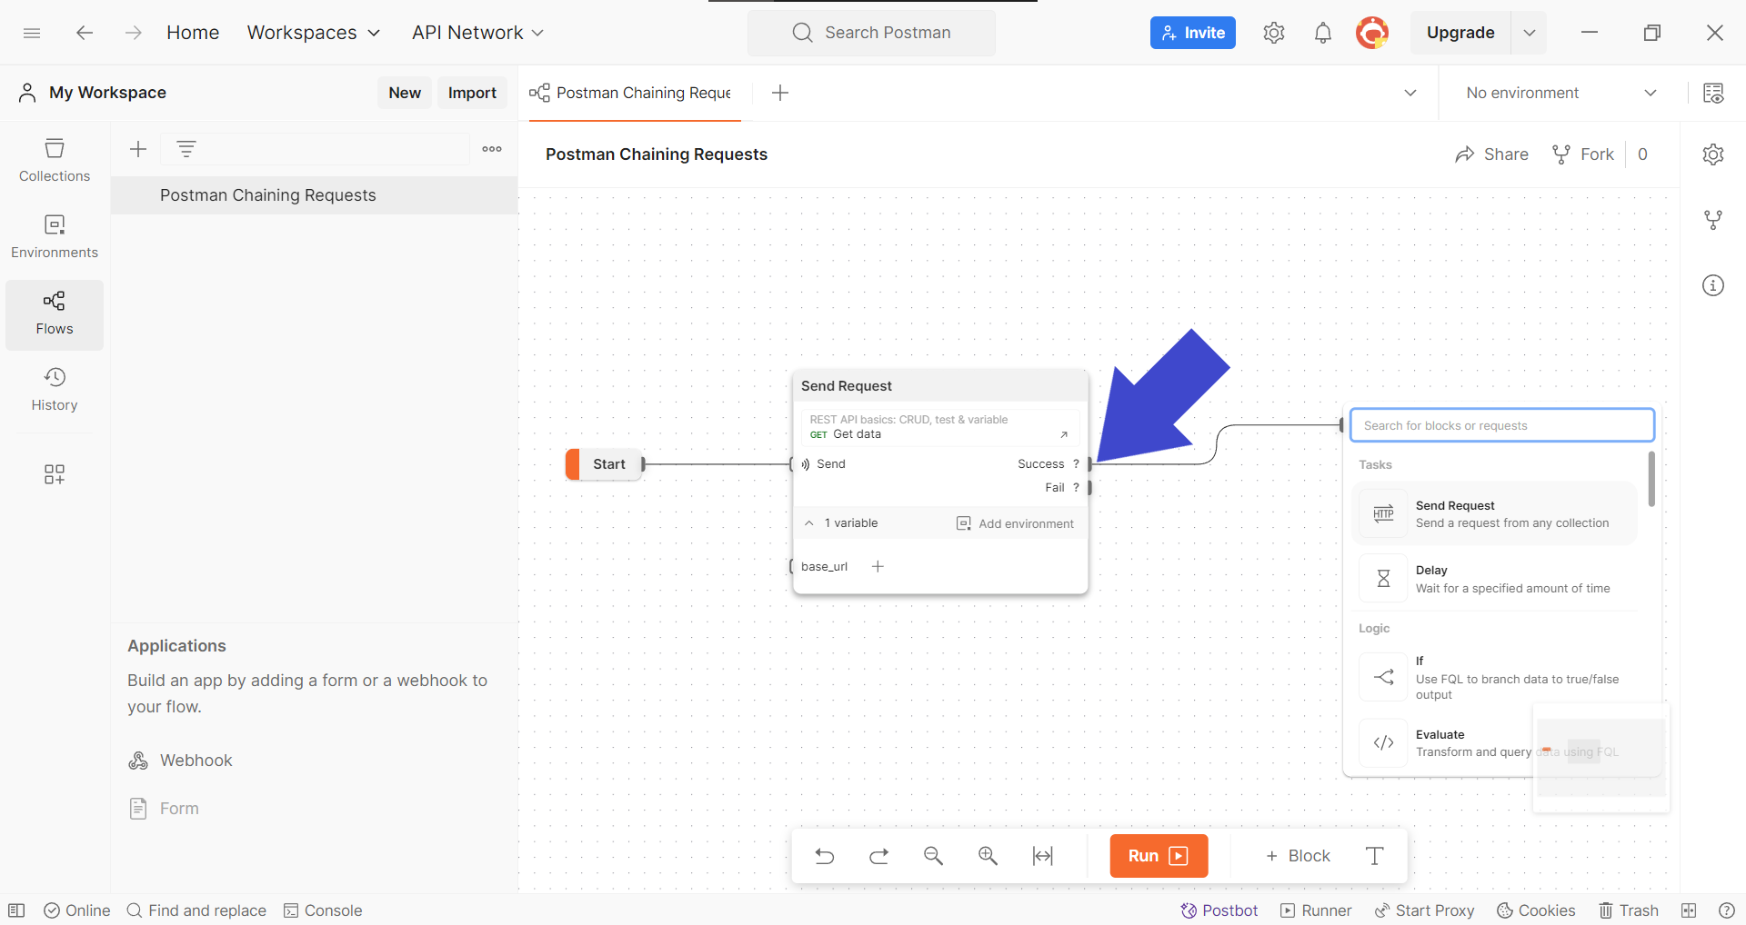The image size is (1746, 925).
Task: Open the Upgrade options arrow
Action: coord(1530,33)
